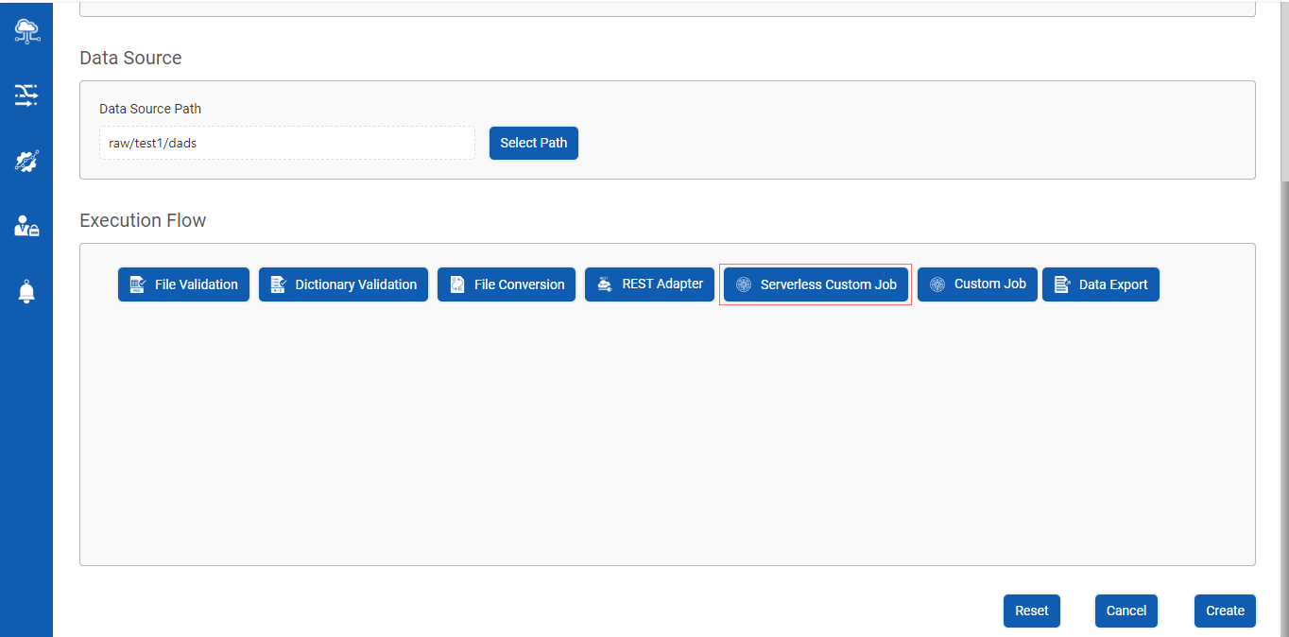Image resolution: width=1289 pixels, height=637 pixels.
Task: Click the Create button
Action: (x=1225, y=611)
